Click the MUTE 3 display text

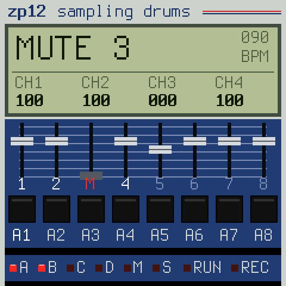click(73, 48)
